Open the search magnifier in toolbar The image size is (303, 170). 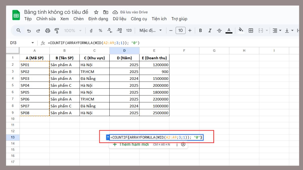[x=18, y=30]
